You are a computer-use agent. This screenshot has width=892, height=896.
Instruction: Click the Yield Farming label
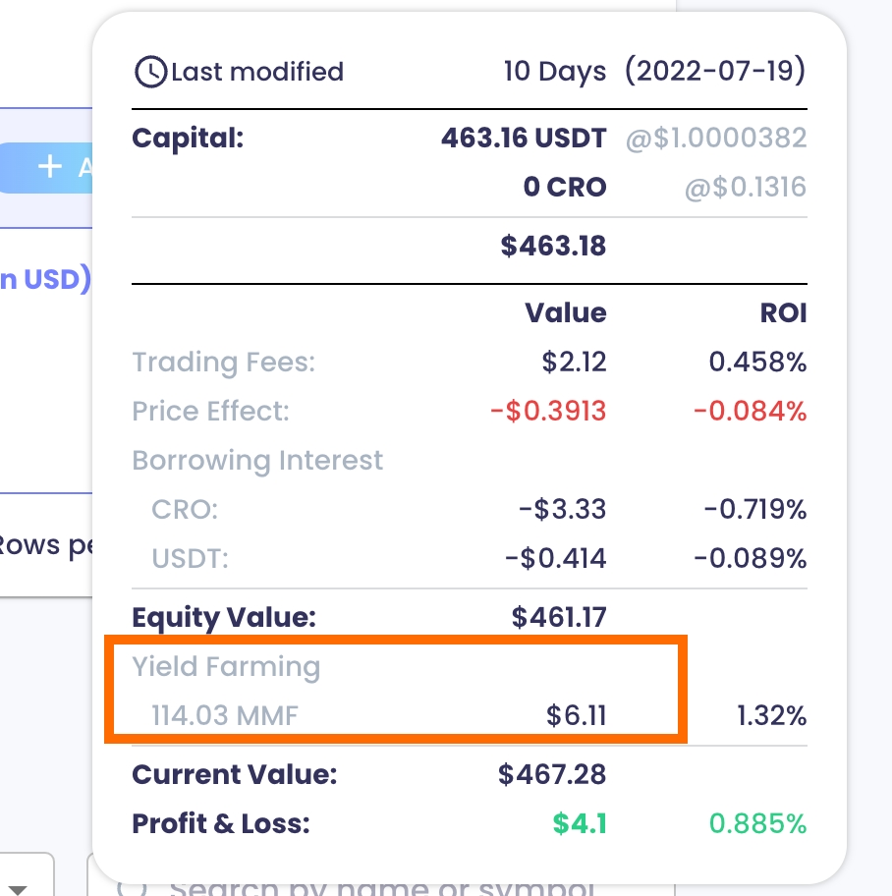(226, 667)
